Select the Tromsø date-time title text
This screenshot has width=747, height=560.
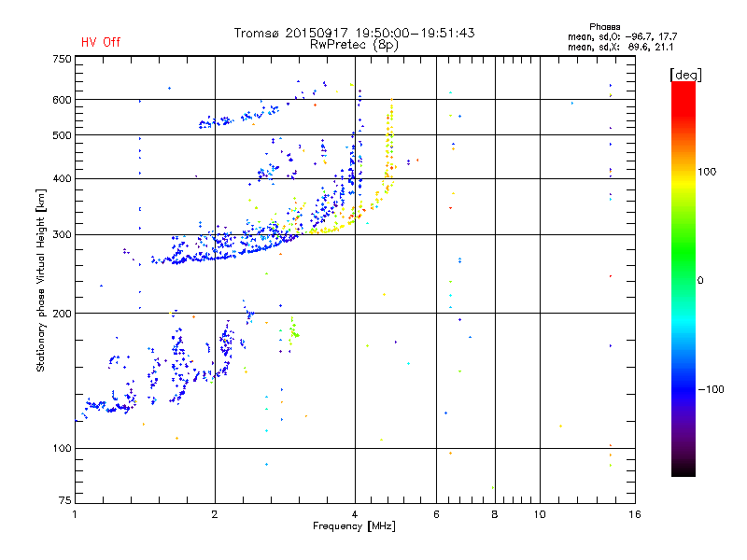tap(354, 33)
